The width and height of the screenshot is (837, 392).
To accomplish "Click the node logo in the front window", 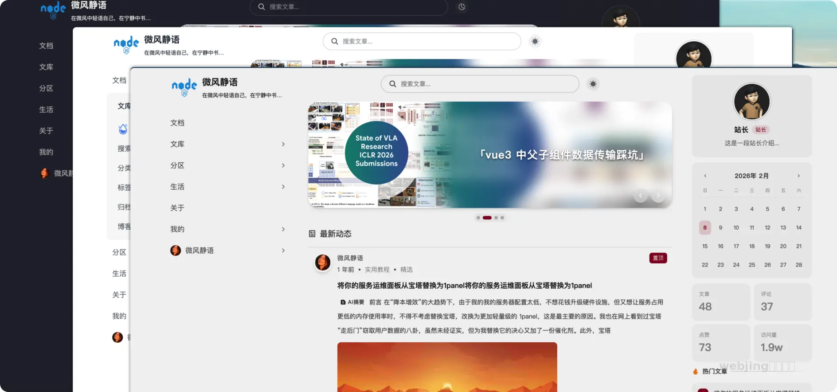I will point(184,87).
